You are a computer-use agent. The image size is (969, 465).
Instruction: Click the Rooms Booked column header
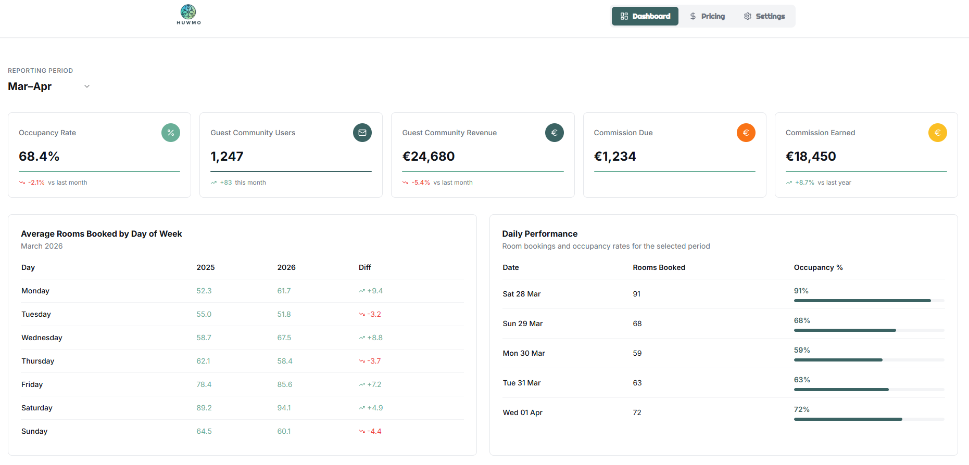[x=659, y=267]
